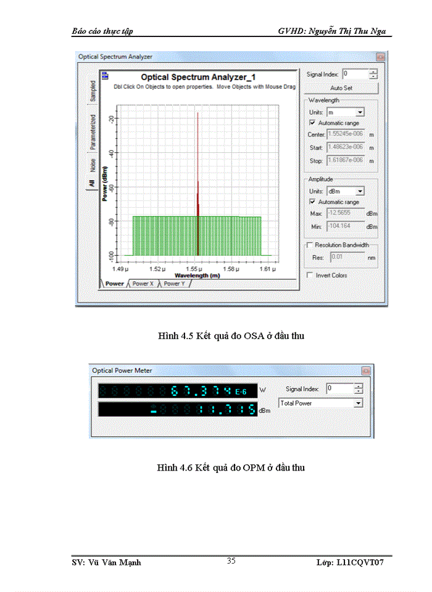The height and width of the screenshot is (592, 432).
Task: Increase the Signal Index in Optical Spectrum Analyzer
Action: (x=373, y=72)
